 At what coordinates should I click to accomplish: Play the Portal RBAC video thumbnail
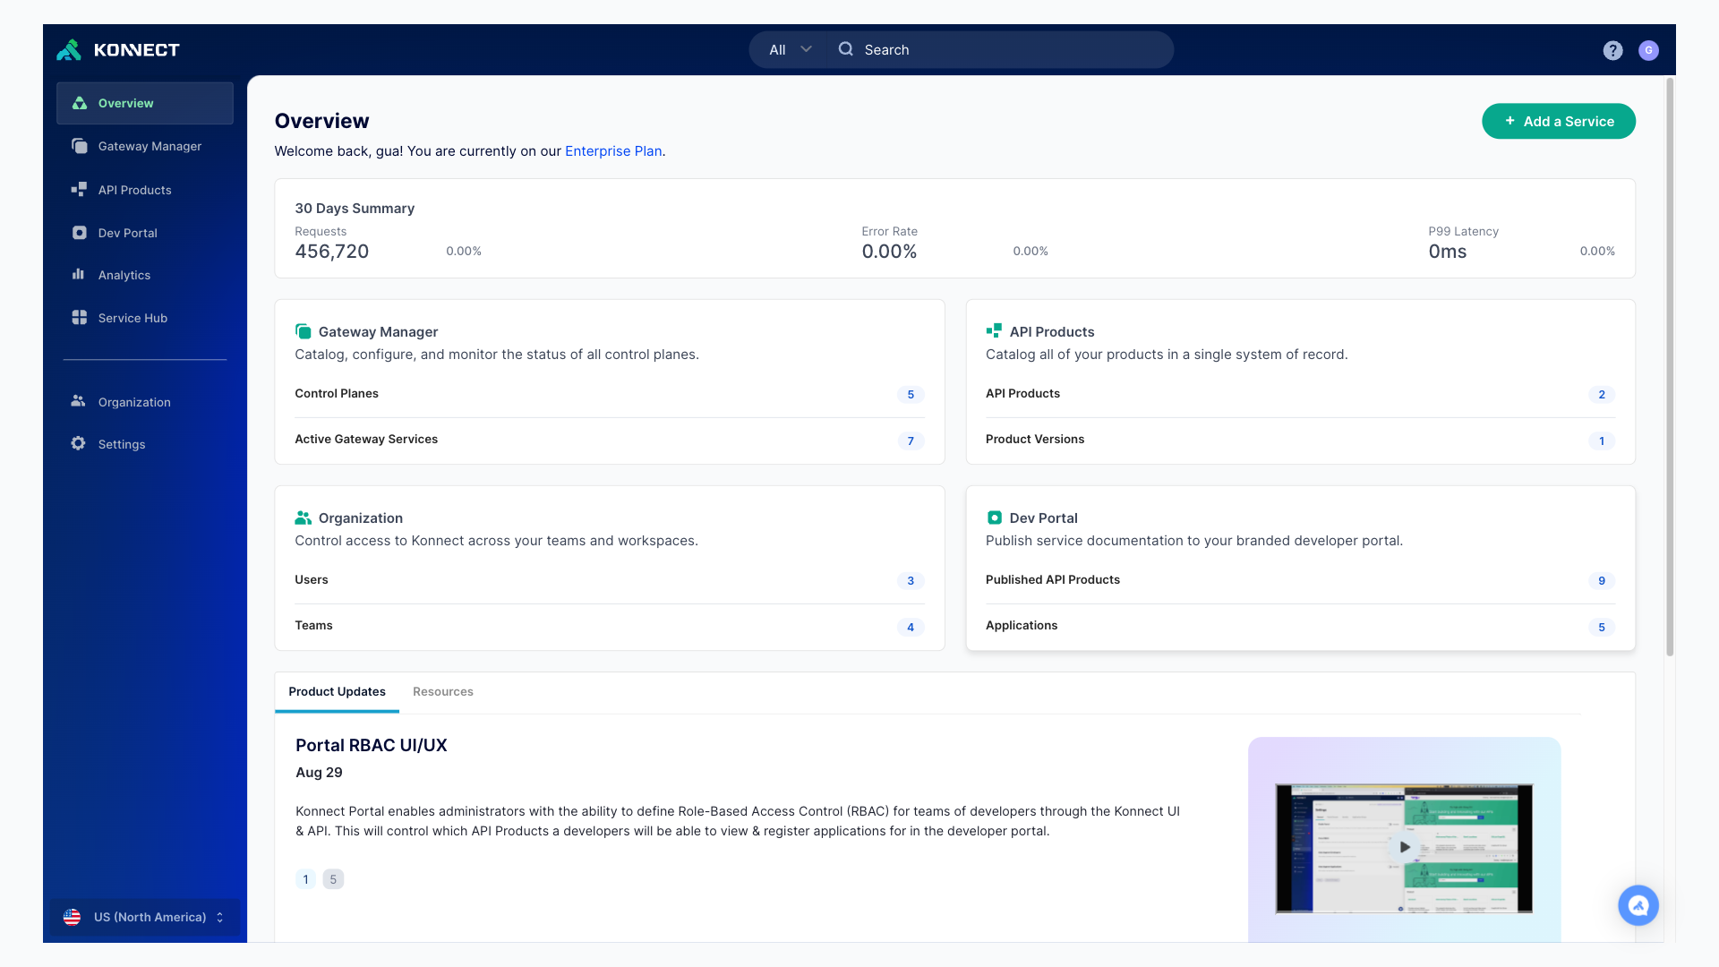tap(1404, 847)
